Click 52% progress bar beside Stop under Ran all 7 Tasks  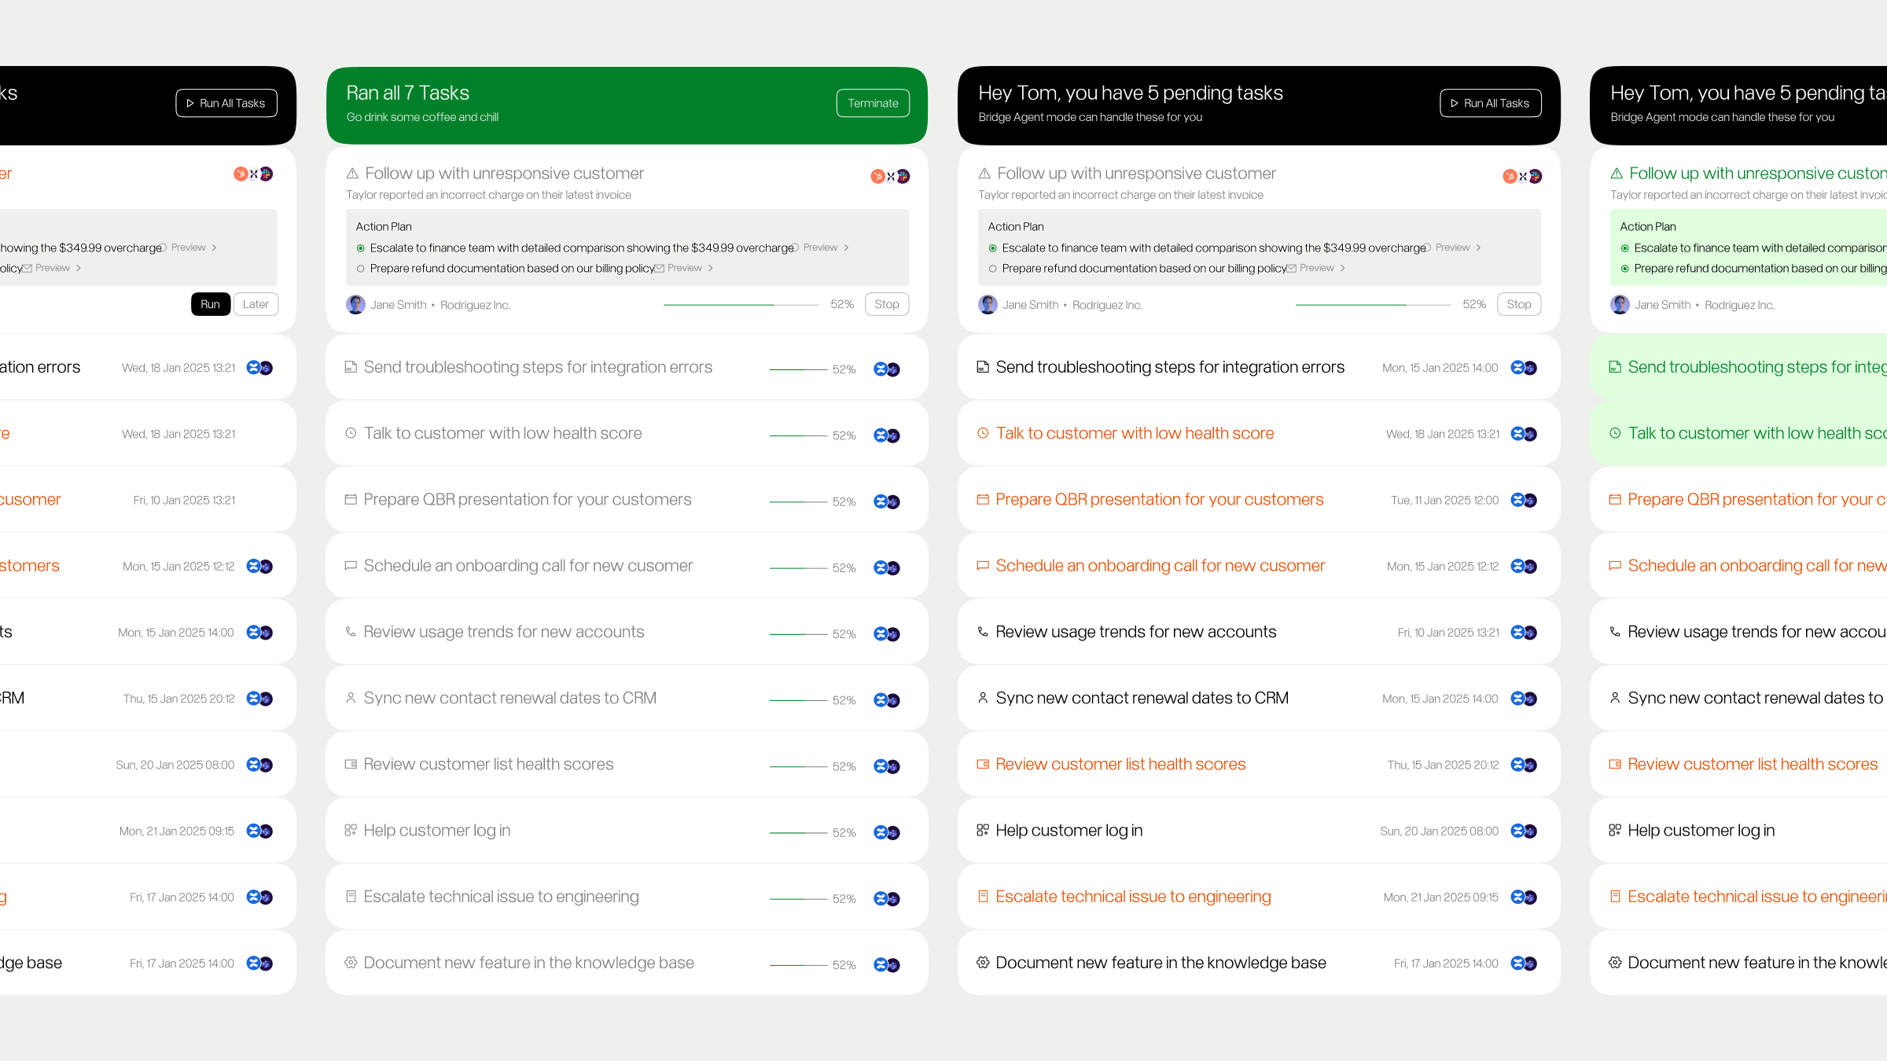[x=741, y=305]
